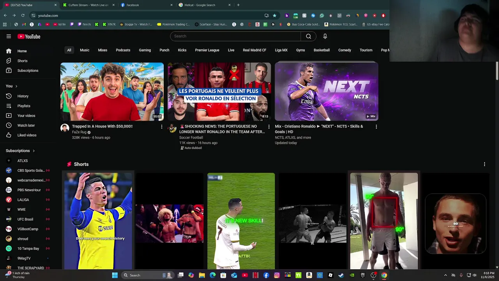
Task: Click the Soccer Football channel name
Action: click(x=191, y=137)
